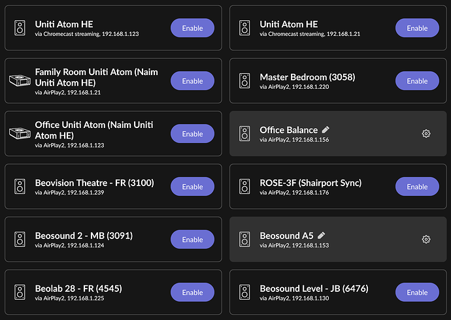Click pencil icon next to Office Balance
The width and height of the screenshot is (451, 320).
[x=326, y=130]
